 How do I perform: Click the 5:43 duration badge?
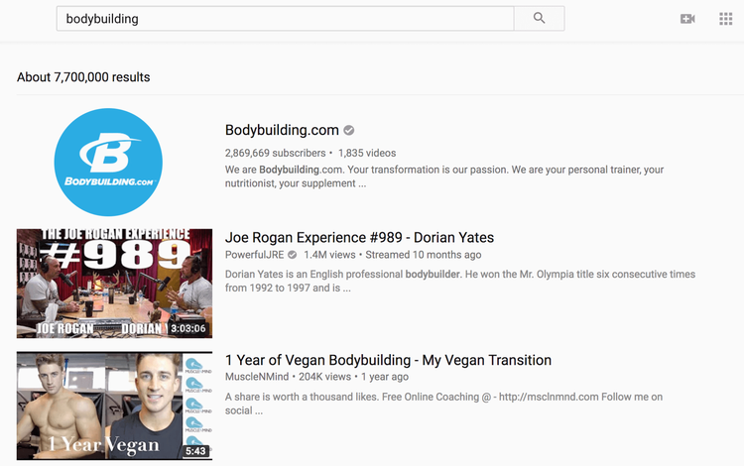tap(195, 451)
